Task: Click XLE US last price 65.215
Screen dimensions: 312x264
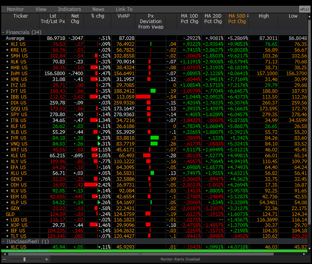Action: tap(57, 156)
